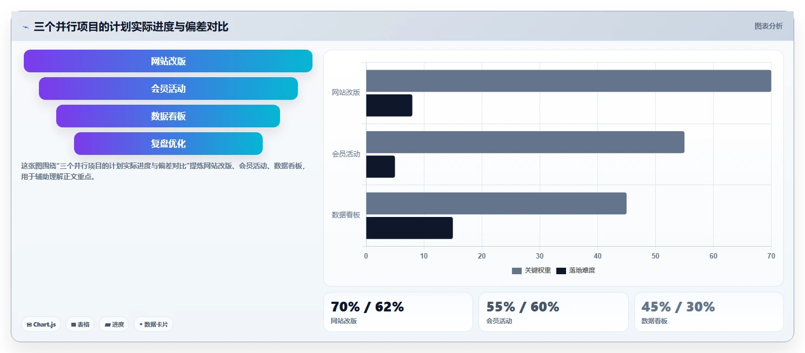The height and width of the screenshot is (353, 805).
Task: Click the 55% / 60% 会员活动 card
Action: [x=554, y=312]
